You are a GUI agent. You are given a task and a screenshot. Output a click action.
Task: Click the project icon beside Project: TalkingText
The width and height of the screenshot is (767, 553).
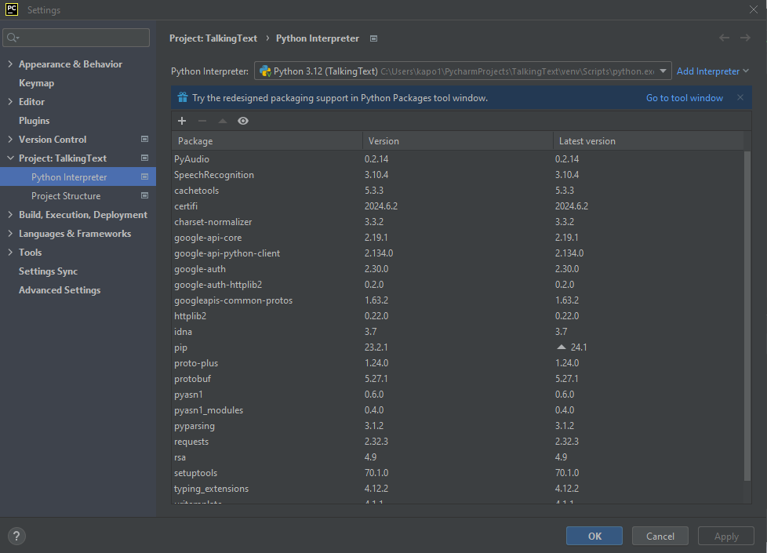coord(145,158)
